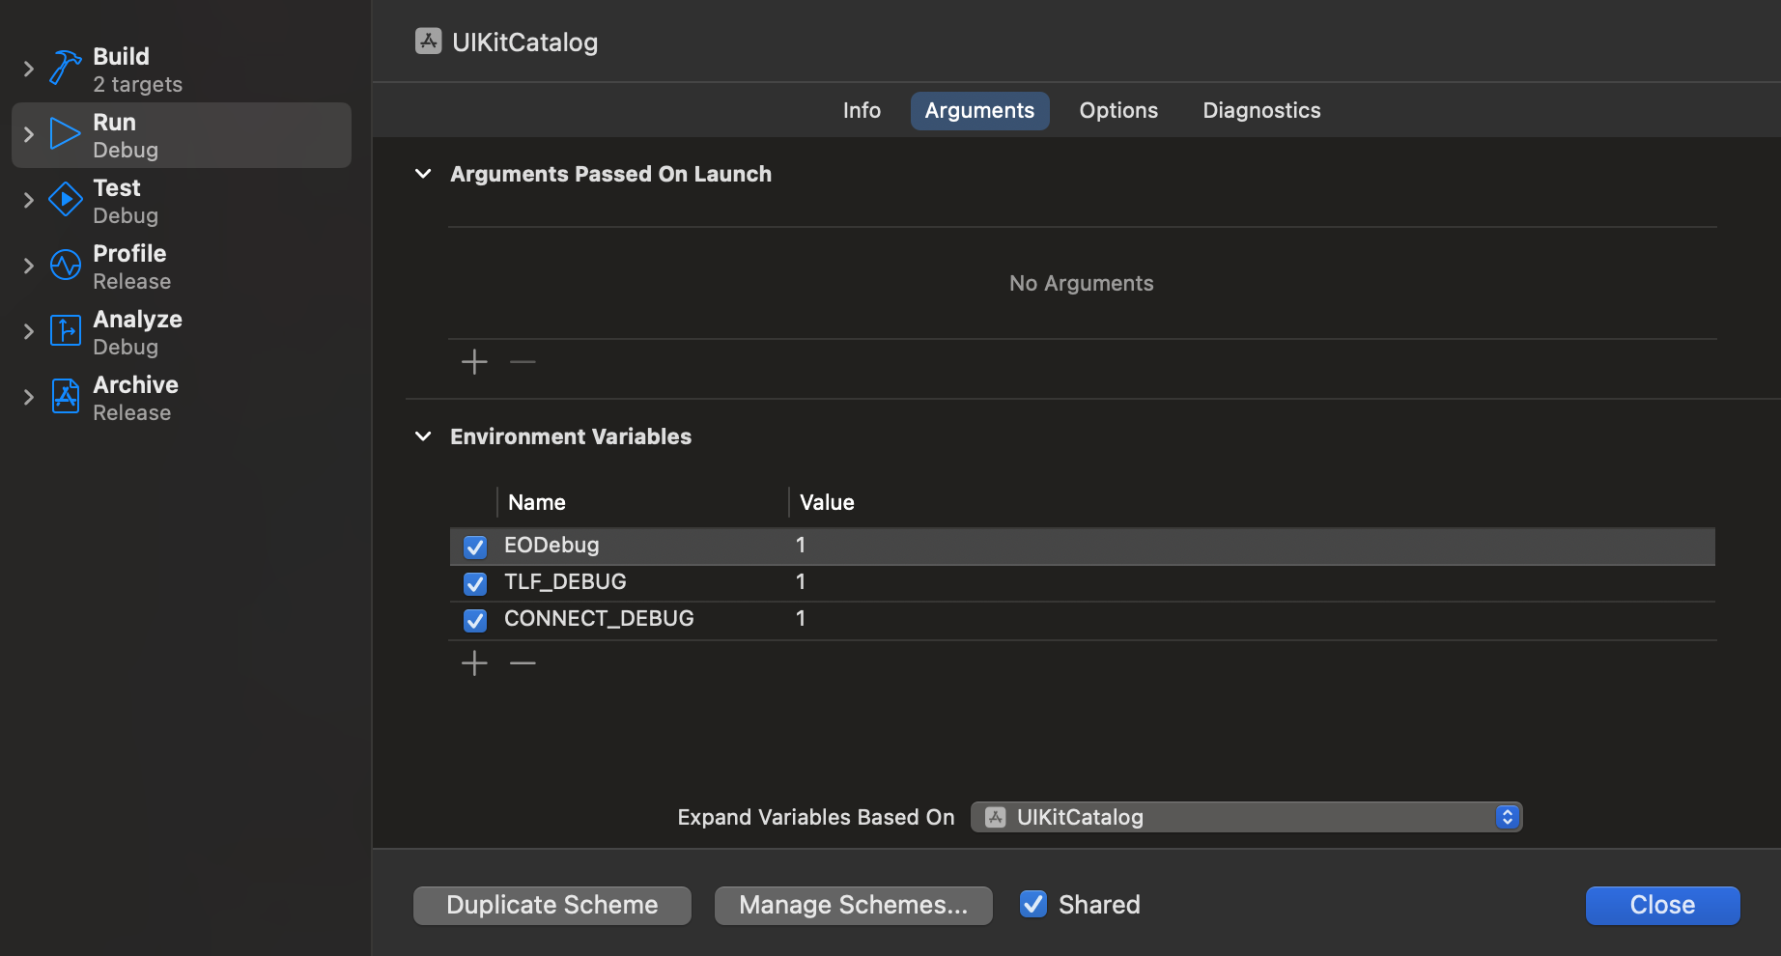
Task: Click the minus icon under Environment Variables
Action: (523, 662)
